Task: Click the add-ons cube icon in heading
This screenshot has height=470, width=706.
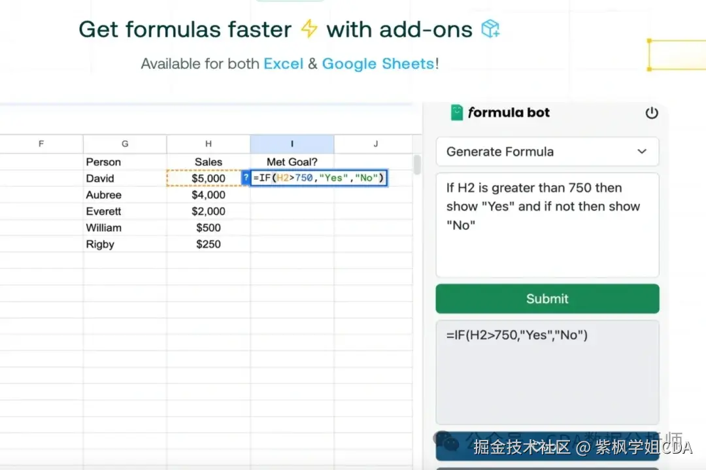Action: [490, 29]
